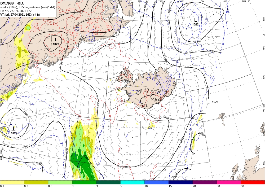Click the -10 temperature contour label

(x=227, y=12)
